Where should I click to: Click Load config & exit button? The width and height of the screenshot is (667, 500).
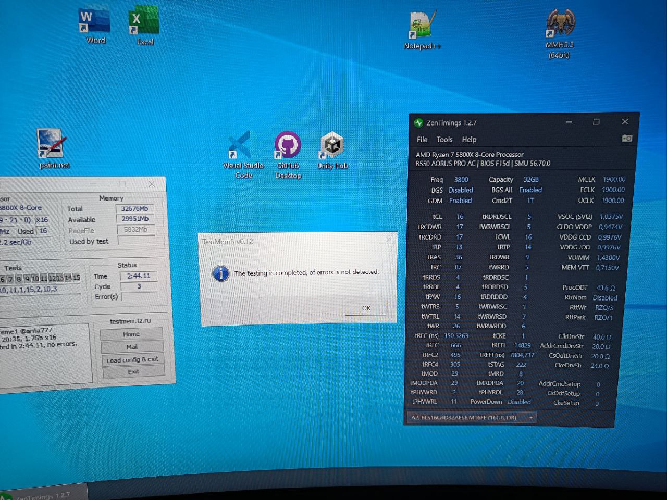click(132, 359)
